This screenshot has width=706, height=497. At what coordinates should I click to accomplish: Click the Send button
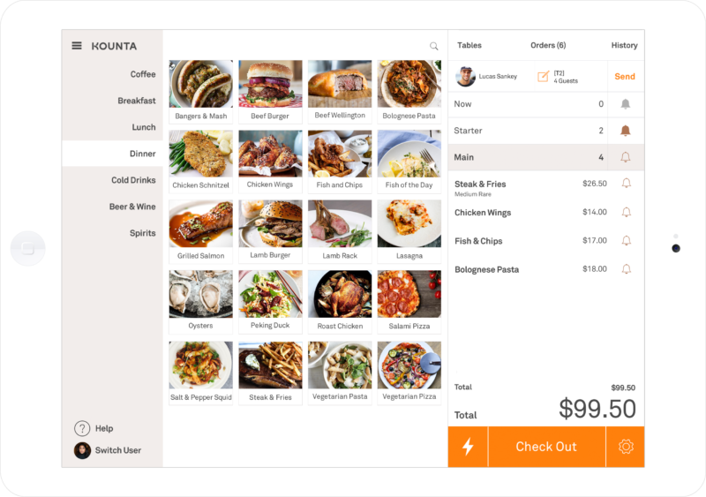click(x=625, y=76)
